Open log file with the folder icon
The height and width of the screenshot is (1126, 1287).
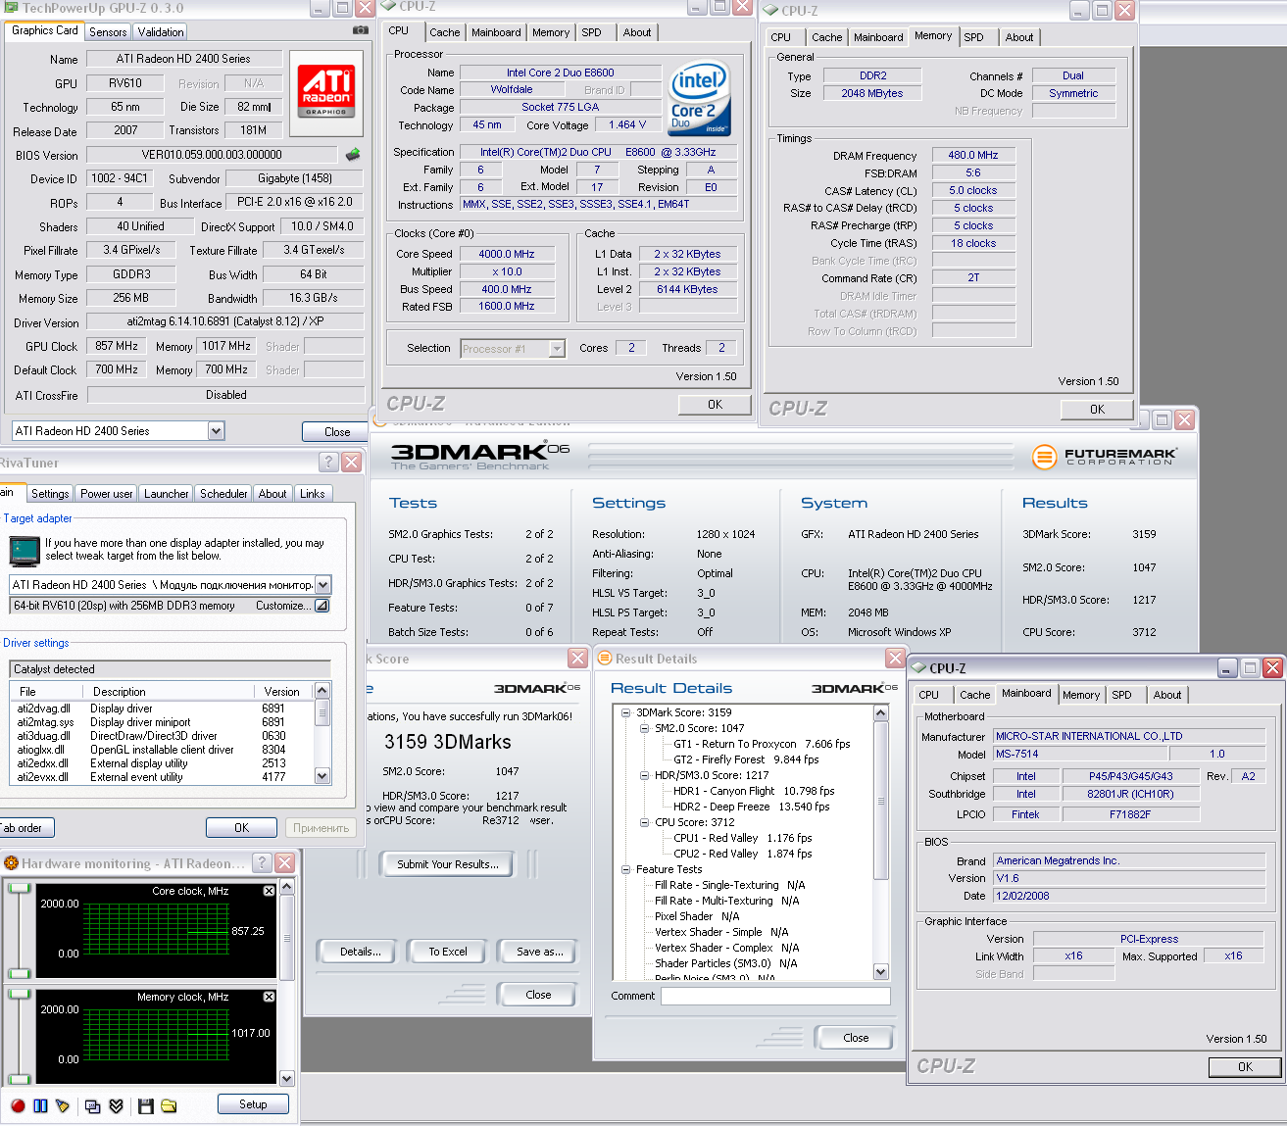click(169, 1105)
